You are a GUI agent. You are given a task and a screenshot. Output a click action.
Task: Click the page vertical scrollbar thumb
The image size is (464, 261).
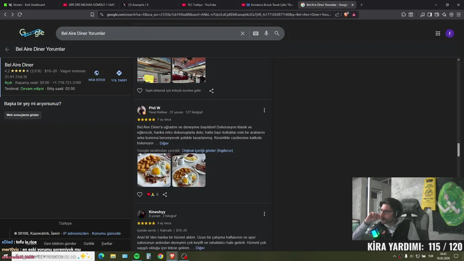coord(459,150)
